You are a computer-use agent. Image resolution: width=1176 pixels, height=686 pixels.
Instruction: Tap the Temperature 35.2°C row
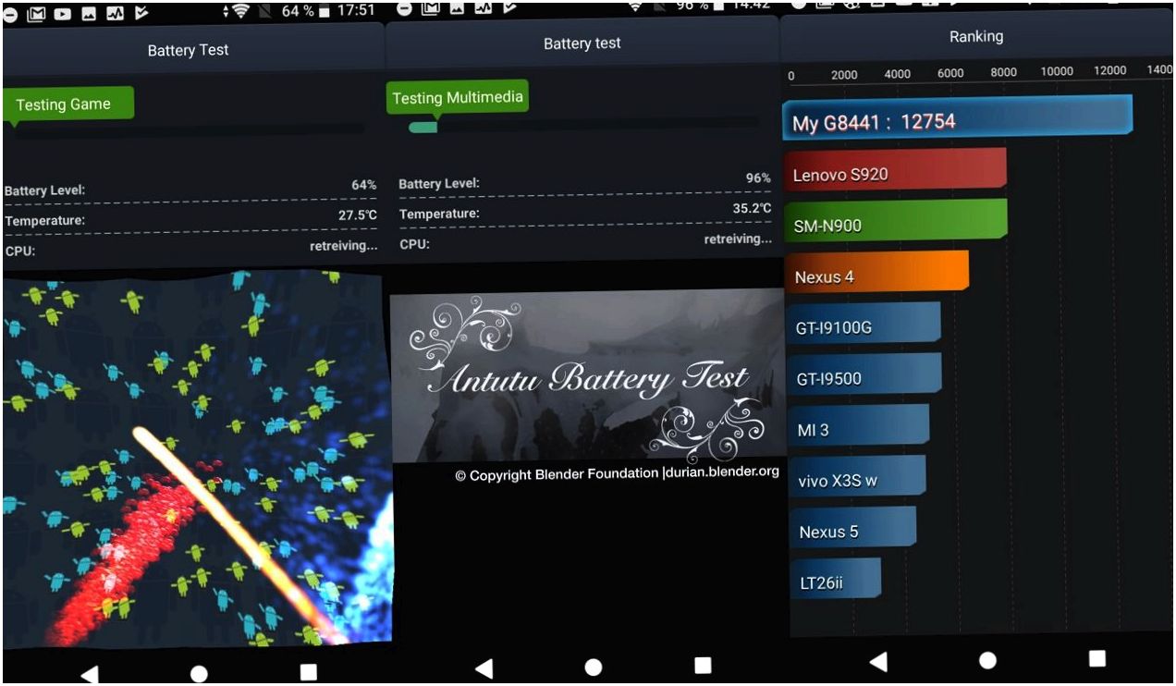point(585,212)
